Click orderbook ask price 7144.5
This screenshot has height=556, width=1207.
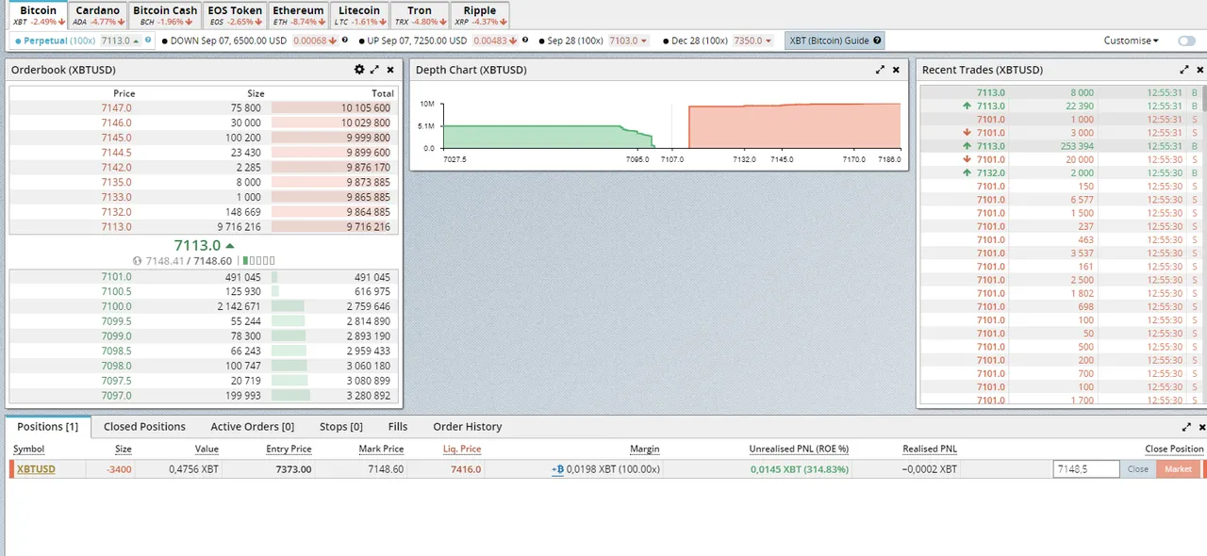point(116,152)
